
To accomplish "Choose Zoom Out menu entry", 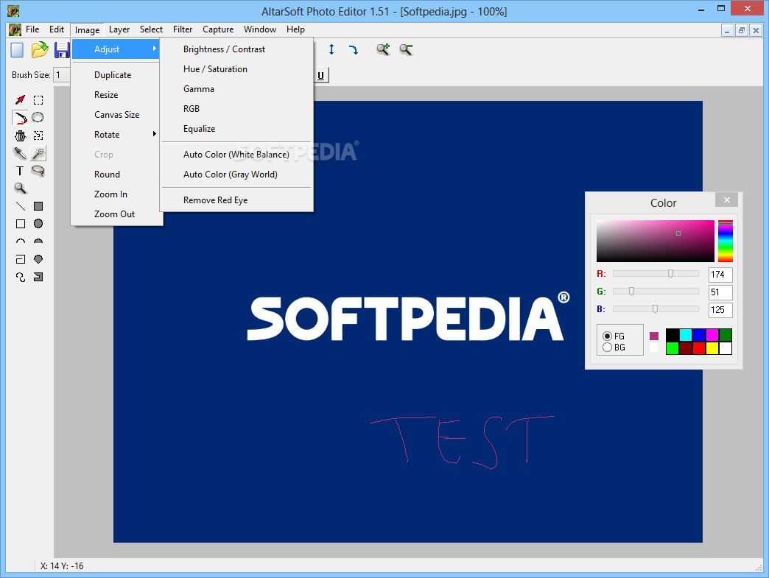I will [116, 214].
